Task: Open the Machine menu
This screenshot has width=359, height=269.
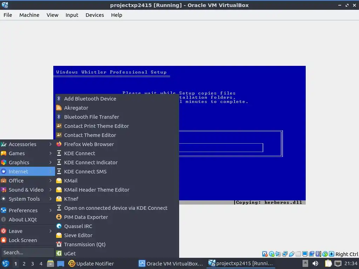Action: click(x=29, y=15)
